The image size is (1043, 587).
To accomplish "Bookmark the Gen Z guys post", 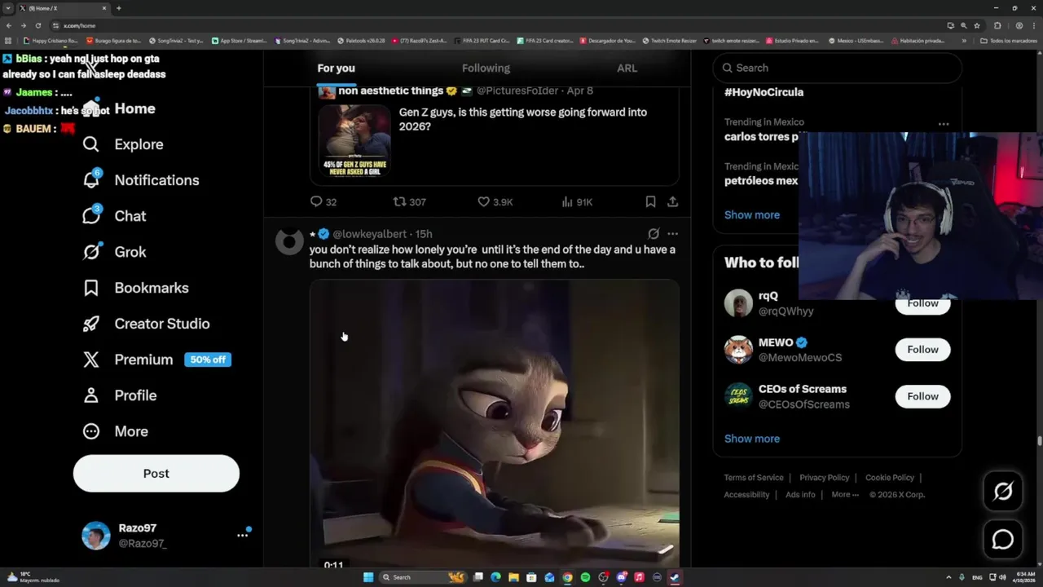I will pyautogui.click(x=650, y=201).
